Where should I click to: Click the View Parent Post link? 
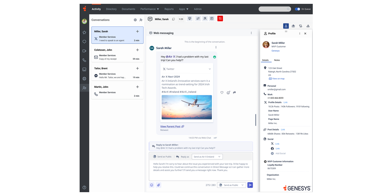pyautogui.click(x=170, y=126)
